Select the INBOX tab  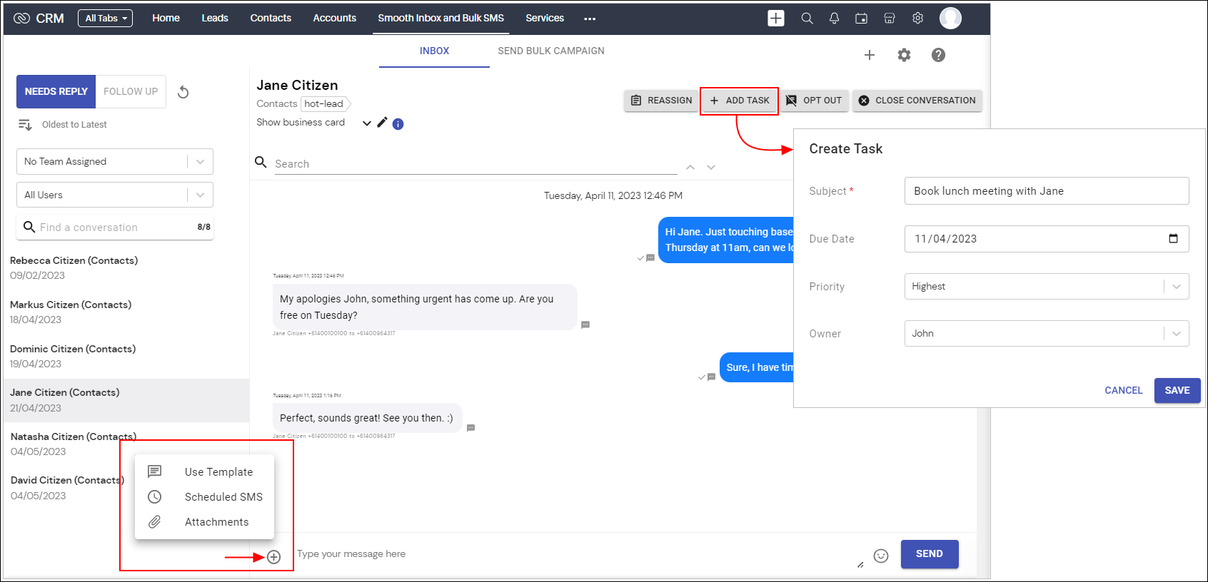[434, 51]
